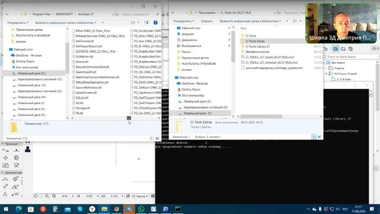Select the Text tool (letter A) in Archicad

click(5, 194)
